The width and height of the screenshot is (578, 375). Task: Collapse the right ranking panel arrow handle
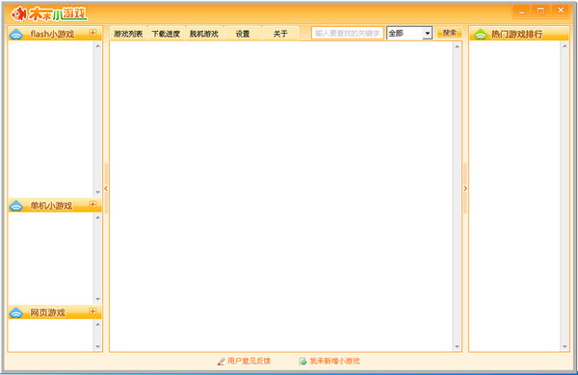[465, 188]
